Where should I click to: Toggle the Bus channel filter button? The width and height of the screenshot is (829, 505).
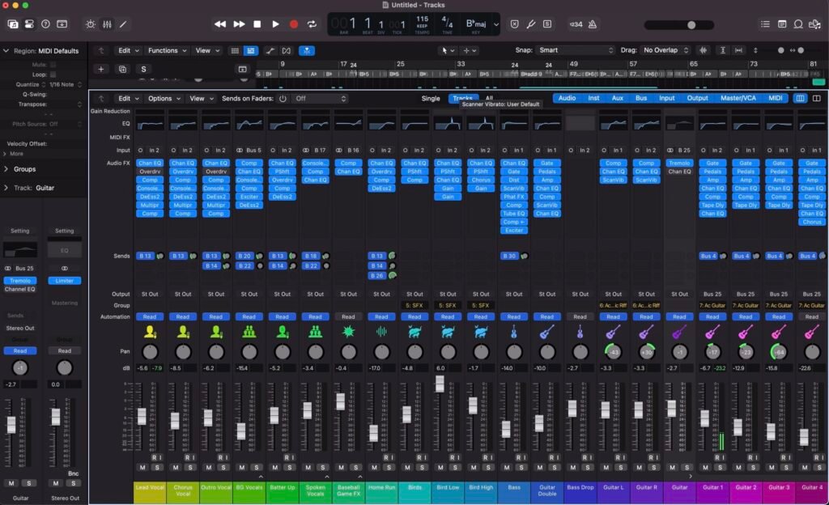(641, 98)
